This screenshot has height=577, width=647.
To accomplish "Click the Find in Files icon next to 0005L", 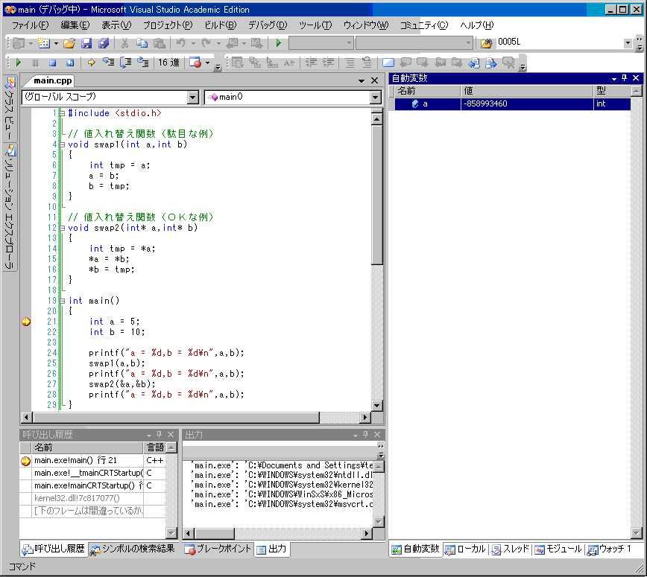I will click(487, 43).
